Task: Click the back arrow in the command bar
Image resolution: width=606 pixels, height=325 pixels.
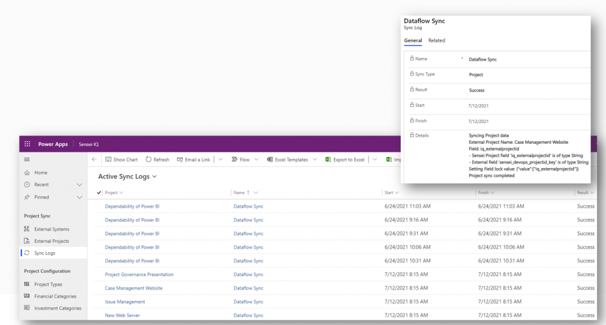Action: [x=94, y=159]
